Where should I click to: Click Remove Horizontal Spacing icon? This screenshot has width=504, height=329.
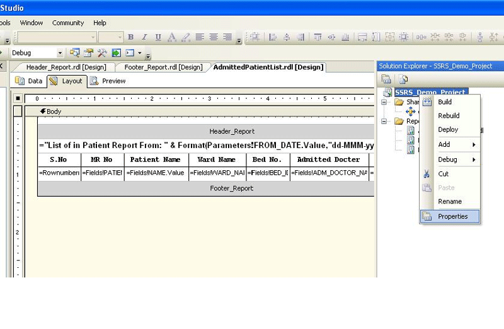pos(462,37)
